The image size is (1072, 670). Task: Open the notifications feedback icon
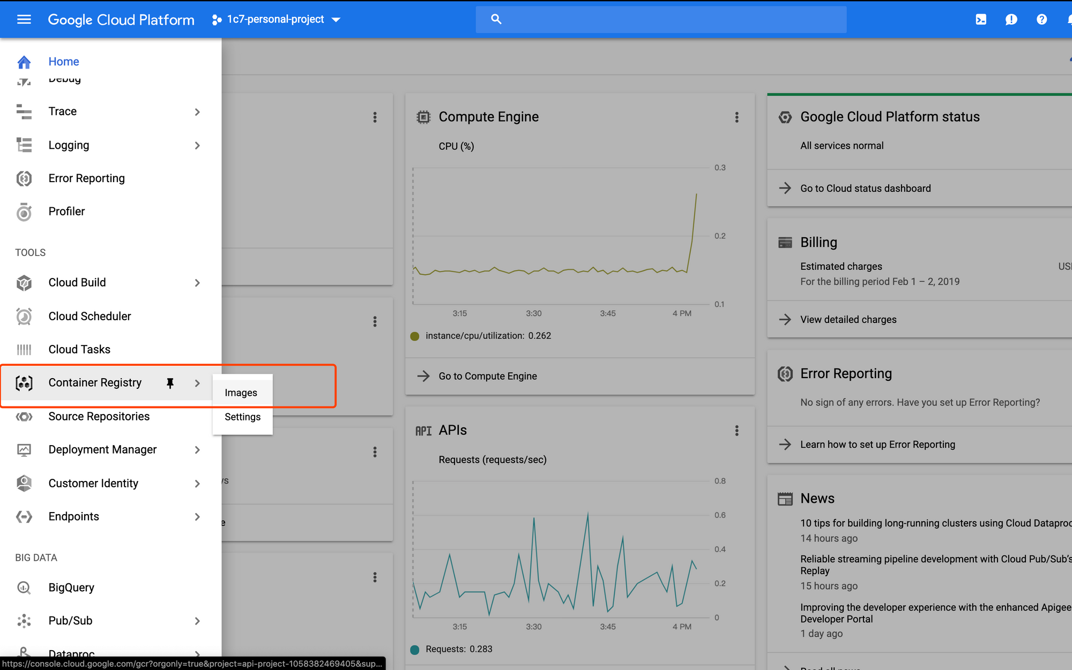point(1011,19)
